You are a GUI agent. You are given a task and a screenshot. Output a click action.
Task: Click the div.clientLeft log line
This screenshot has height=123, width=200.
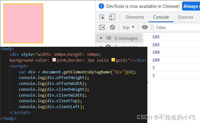[x=51, y=107]
